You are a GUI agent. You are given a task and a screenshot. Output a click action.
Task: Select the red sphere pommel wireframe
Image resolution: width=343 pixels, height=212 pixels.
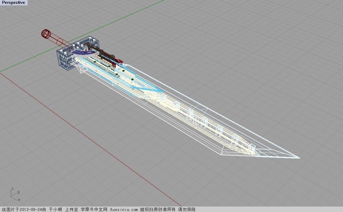tap(46, 34)
